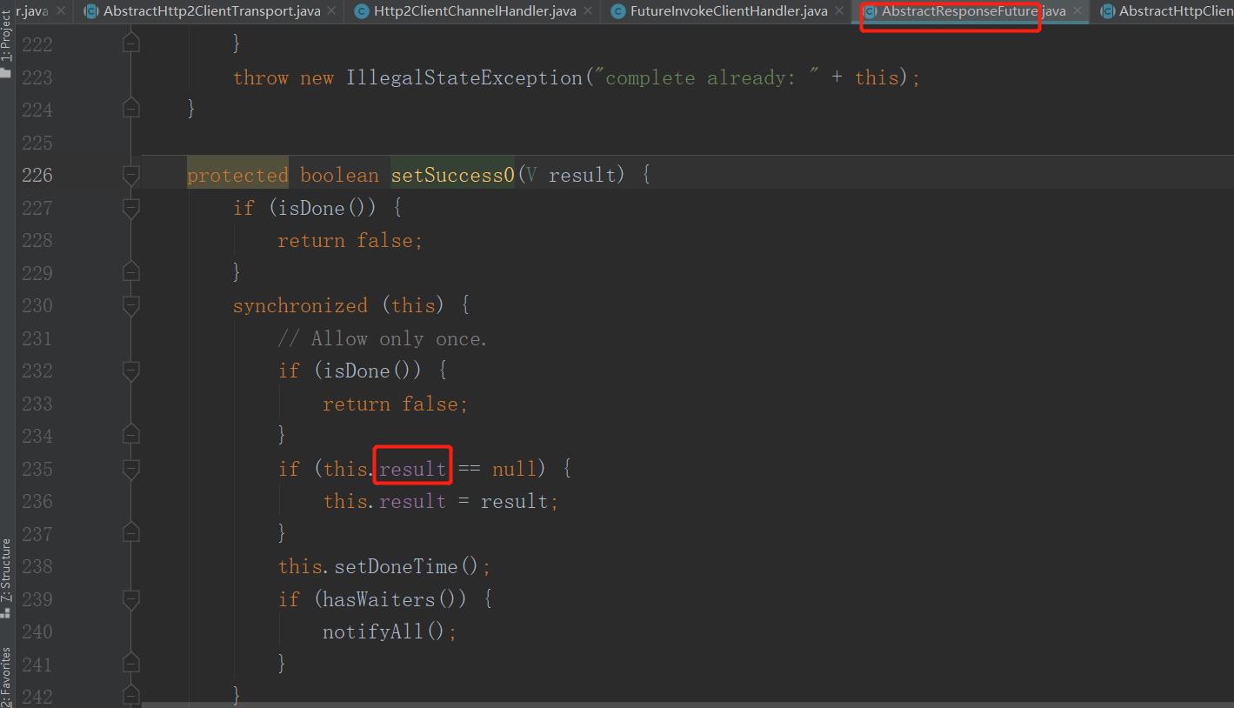Click isDone() call on line 232
1234x708 pixels.
tap(374, 371)
